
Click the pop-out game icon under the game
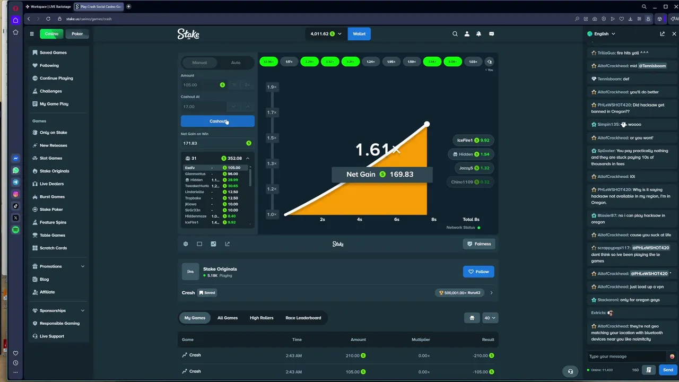[228, 244]
